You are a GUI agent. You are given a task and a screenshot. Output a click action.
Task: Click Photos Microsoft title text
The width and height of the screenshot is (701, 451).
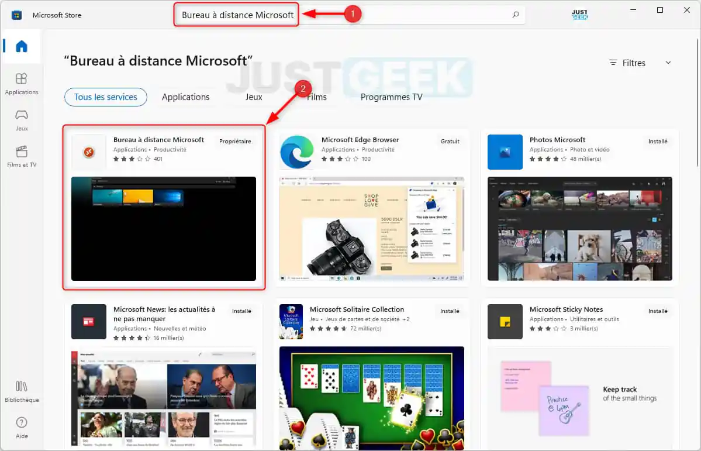(557, 140)
